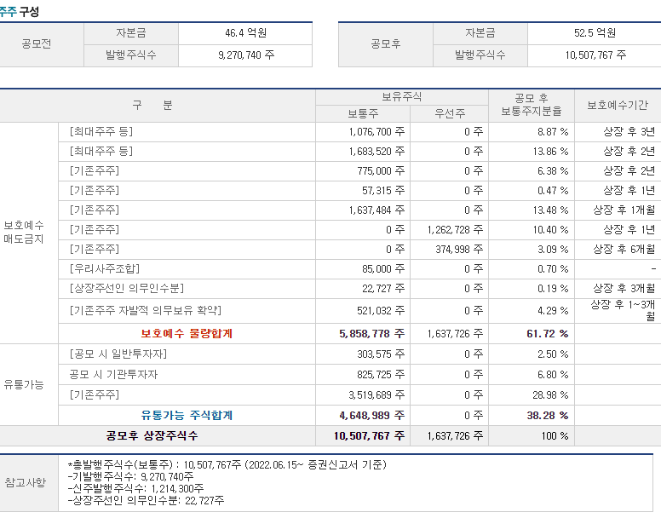Click the 3,519,689 주 cell
Viewport: 661px width, 518px height.
[363, 395]
